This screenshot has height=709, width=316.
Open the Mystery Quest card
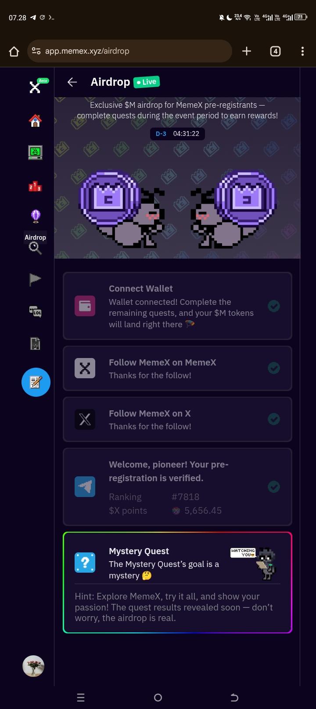pos(177,583)
